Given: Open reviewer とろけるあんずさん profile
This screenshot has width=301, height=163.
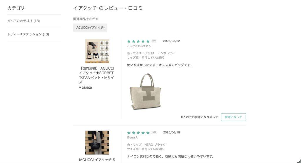Looking at the screenshot, I should tap(139, 46).
